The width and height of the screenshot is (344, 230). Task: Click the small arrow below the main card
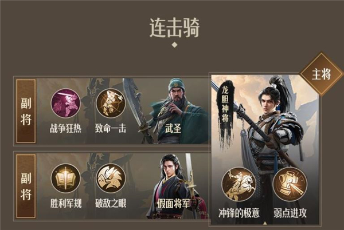[x=265, y=223]
